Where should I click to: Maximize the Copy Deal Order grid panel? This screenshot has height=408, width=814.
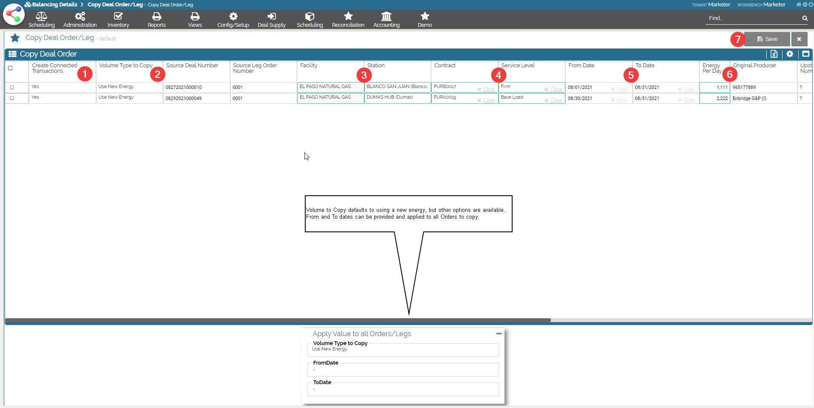point(805,54)
